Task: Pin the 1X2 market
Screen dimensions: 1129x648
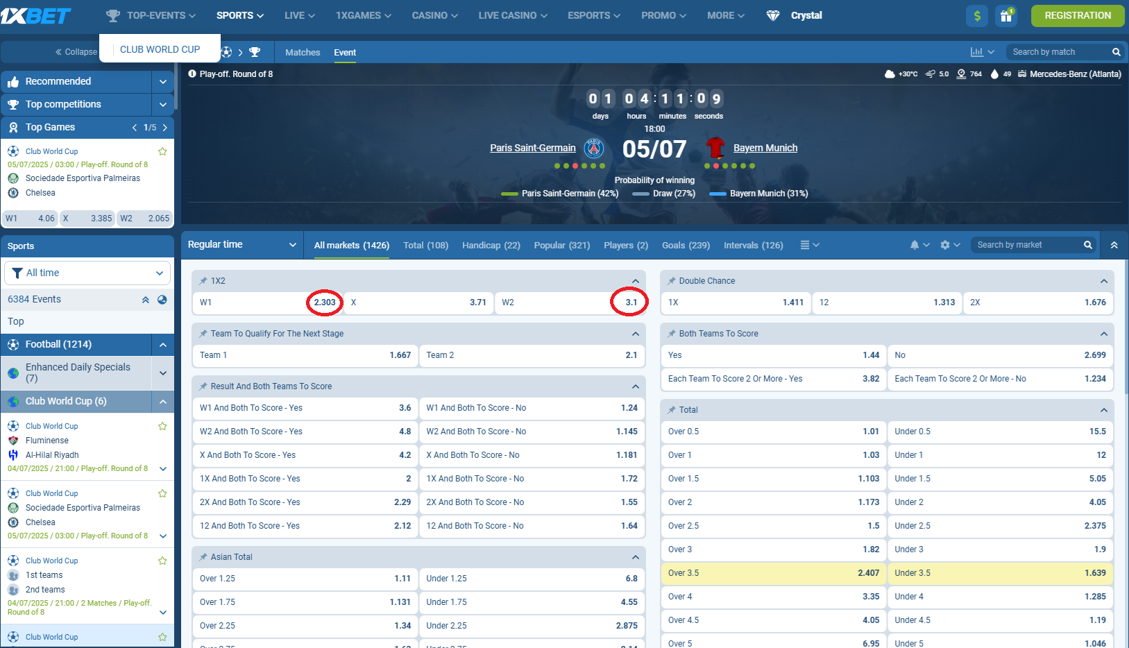Action: tap(203, 281)
